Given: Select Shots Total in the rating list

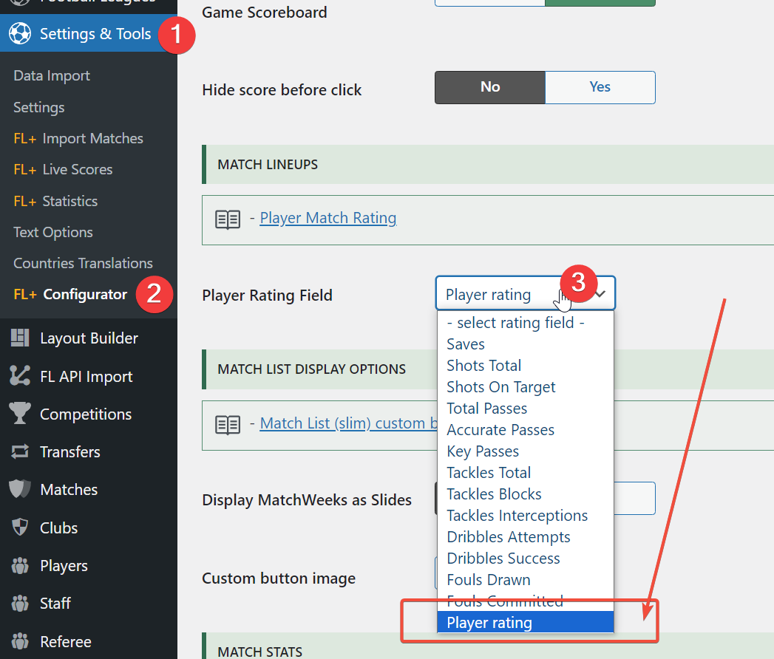Looking at the screenshot, I should pyautogui.click(x=525, y=366).
